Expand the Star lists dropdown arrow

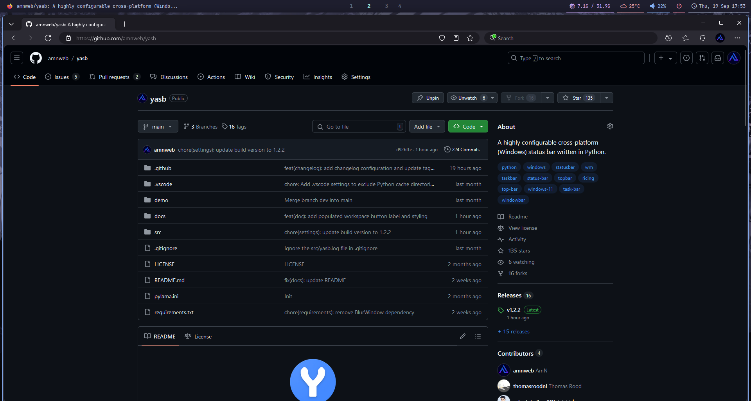pyautogui.click(x=606, y=98)
